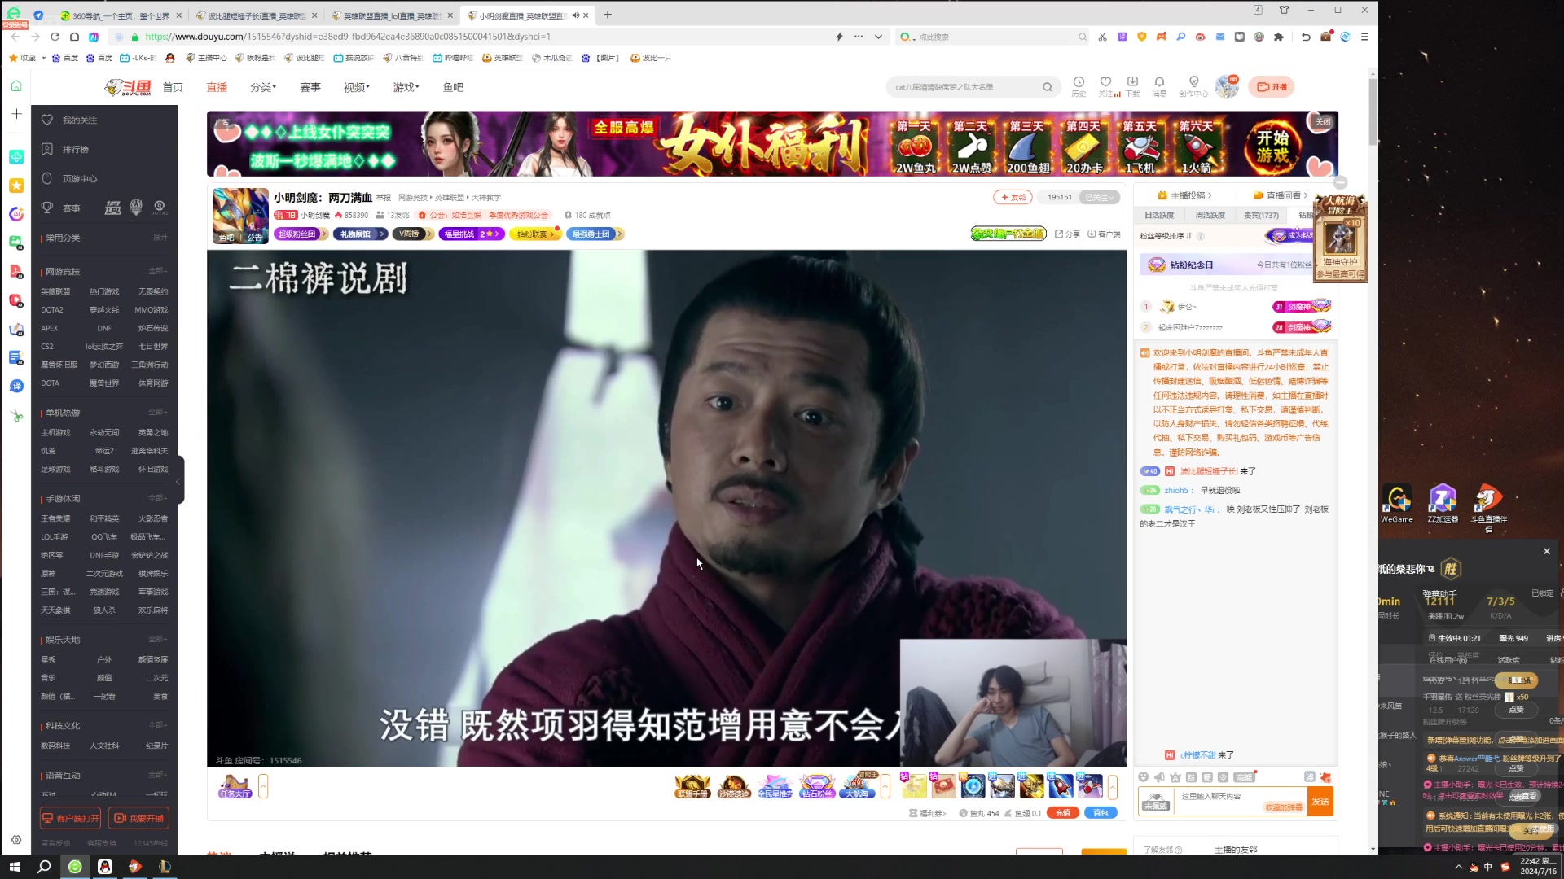
Task: Click the streamer avatar thumbnail
Action: pos(240,216)
